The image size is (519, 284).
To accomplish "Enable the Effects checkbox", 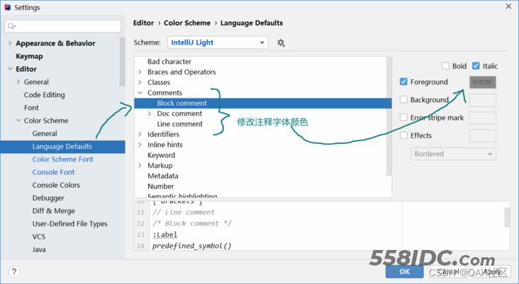I will [403, 135].
